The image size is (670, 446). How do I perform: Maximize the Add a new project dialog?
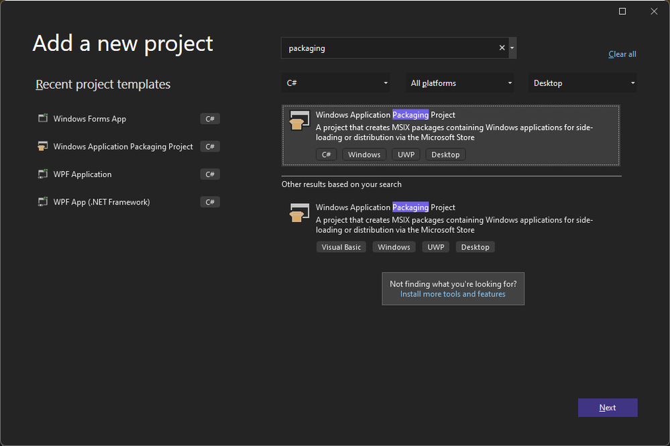(622, 11)
